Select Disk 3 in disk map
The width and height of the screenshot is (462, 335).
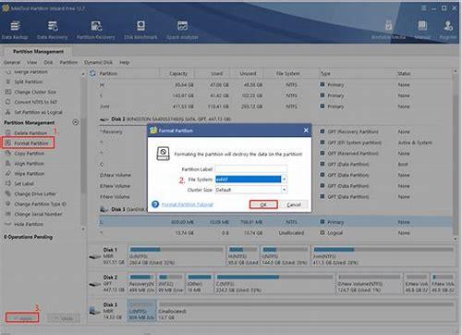pyautogui.click(x=107, y=311)
